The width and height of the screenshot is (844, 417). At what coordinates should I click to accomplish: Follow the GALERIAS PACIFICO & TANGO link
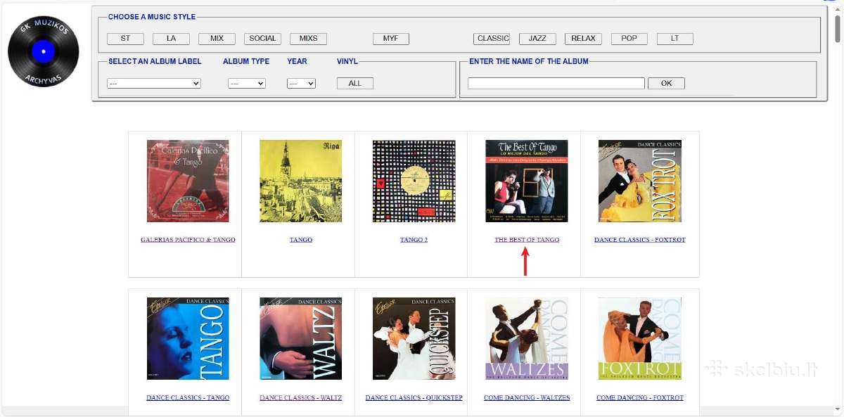[188, 240]
